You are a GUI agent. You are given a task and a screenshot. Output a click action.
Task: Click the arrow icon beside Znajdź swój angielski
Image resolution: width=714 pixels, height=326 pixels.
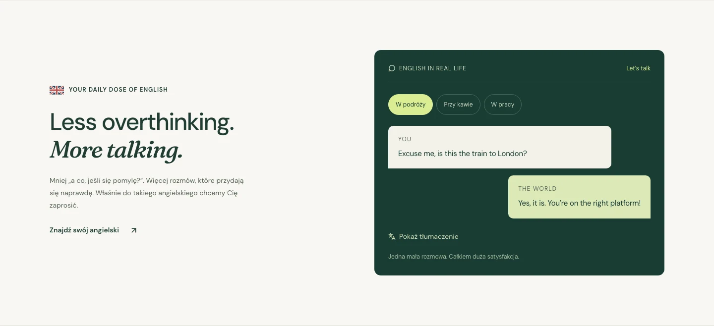[x=134, y=230]
